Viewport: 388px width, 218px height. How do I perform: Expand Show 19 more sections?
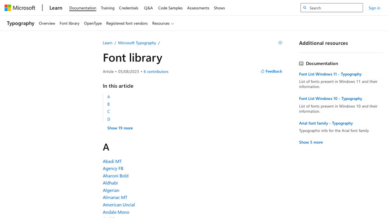[120, 128]
